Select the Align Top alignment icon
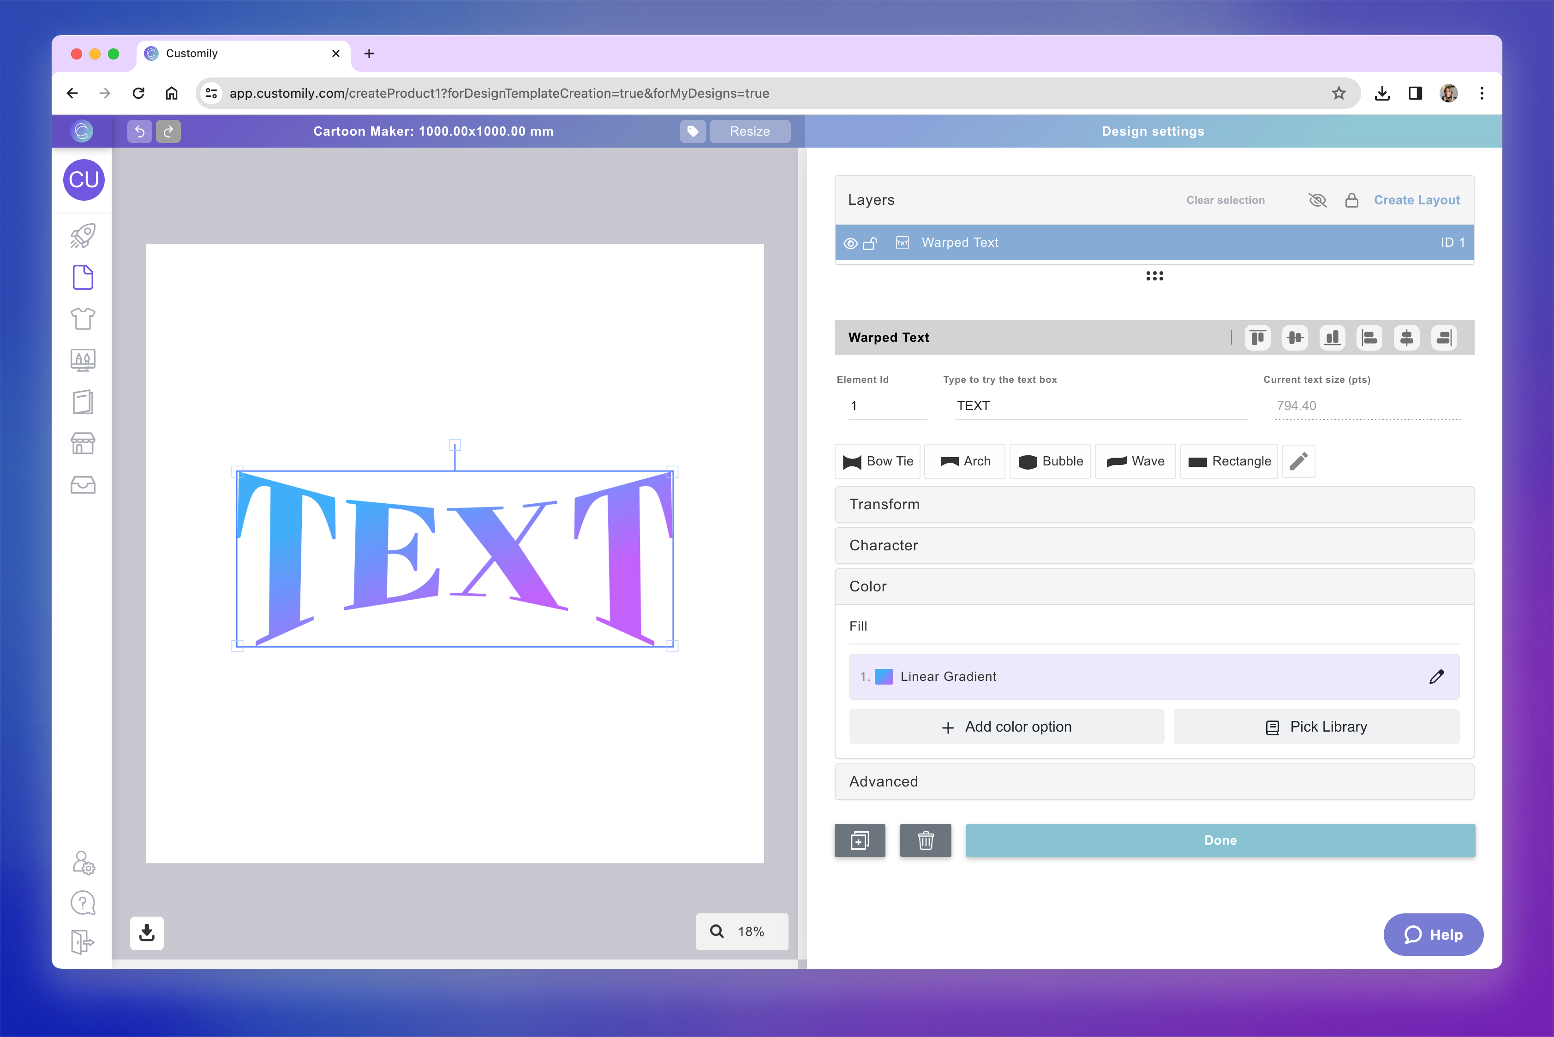Image resolution: width=1554 pixels, height=1037 pixels. (x=1258, y=338)
